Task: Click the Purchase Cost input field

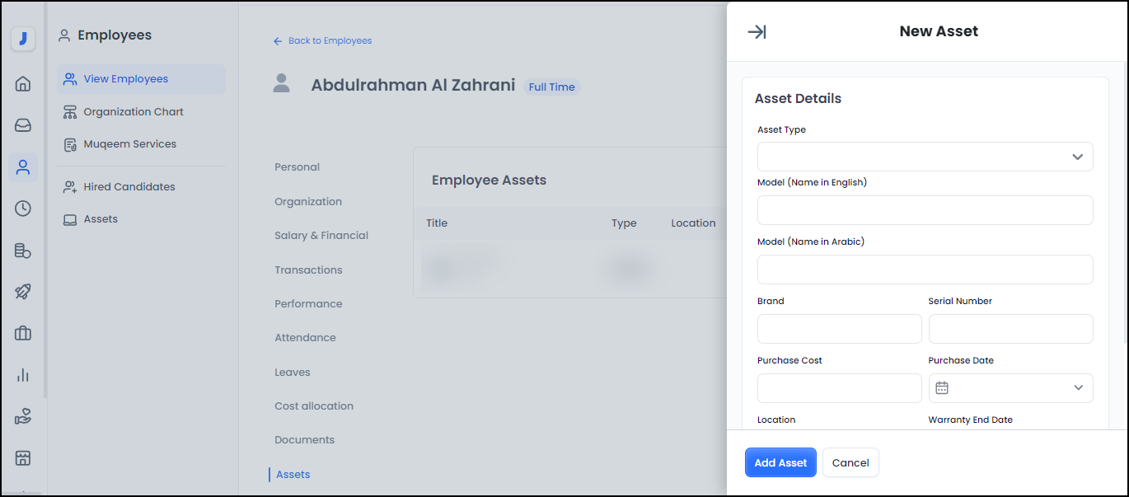Action: tap(839, 388)
